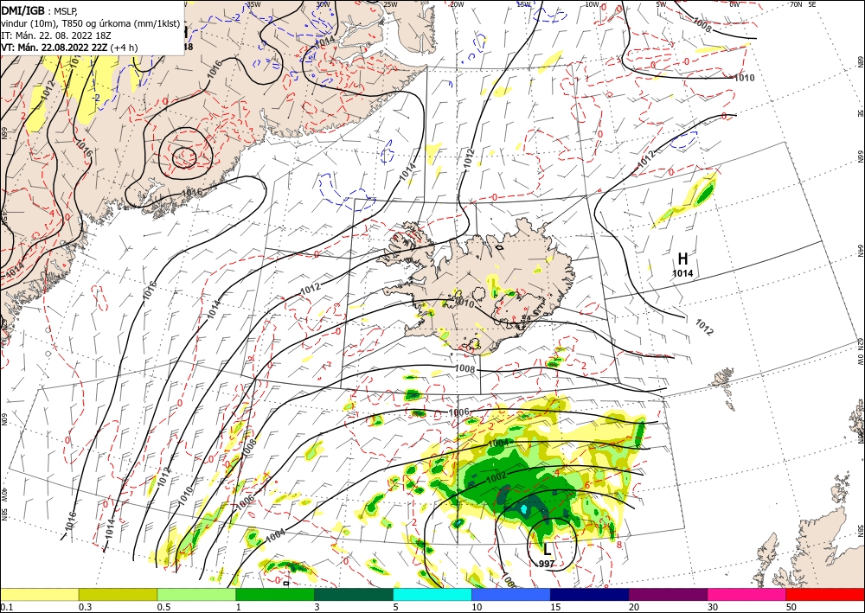Click the '997' low pressure value
Image resolution: width=865 pixels, height=613 pixels.
pos(548,563)
